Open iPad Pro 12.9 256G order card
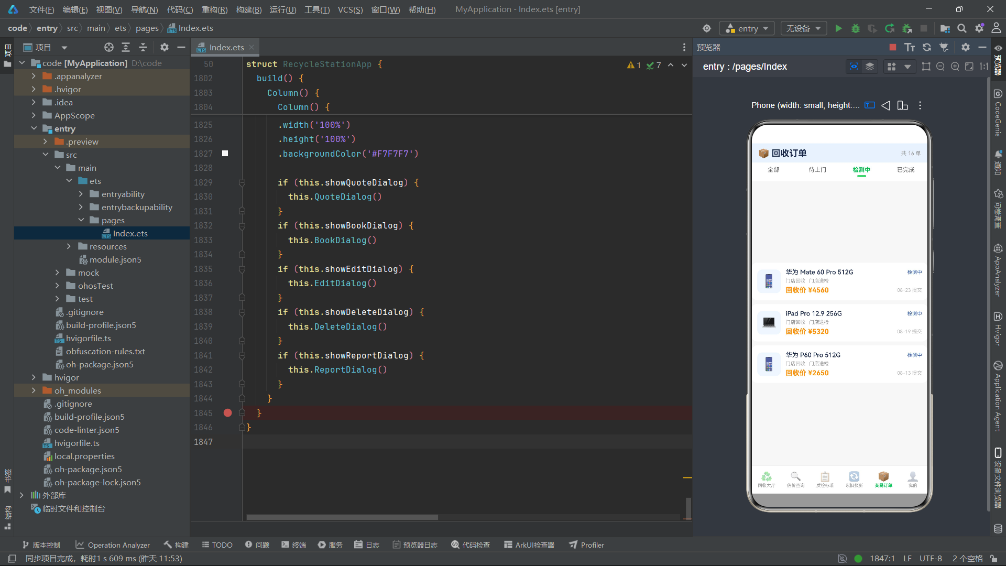 click(839, 322)
